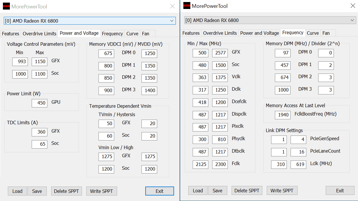Open Overdrive Limits tab in right window
This screenshot has width=358, height=201.
tap(220, 33)
